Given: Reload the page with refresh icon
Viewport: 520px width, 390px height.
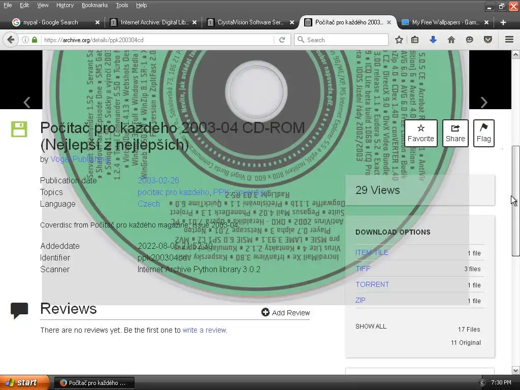Looking at the screenshot, I should [x=282, y=40].
